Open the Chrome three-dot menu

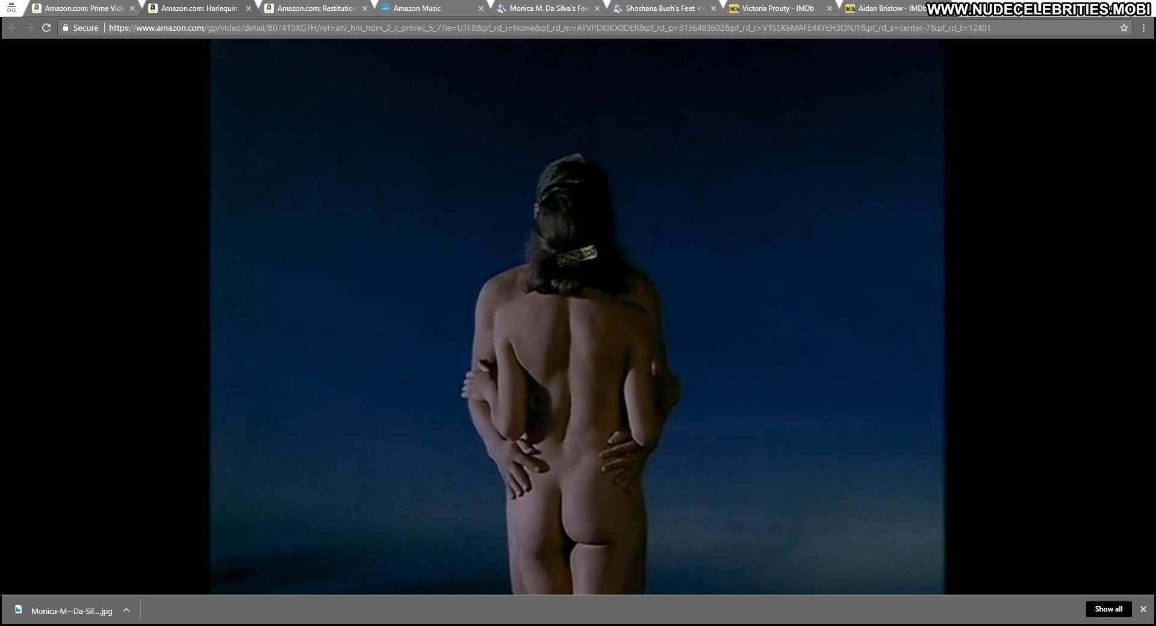tap(1143, 28)
